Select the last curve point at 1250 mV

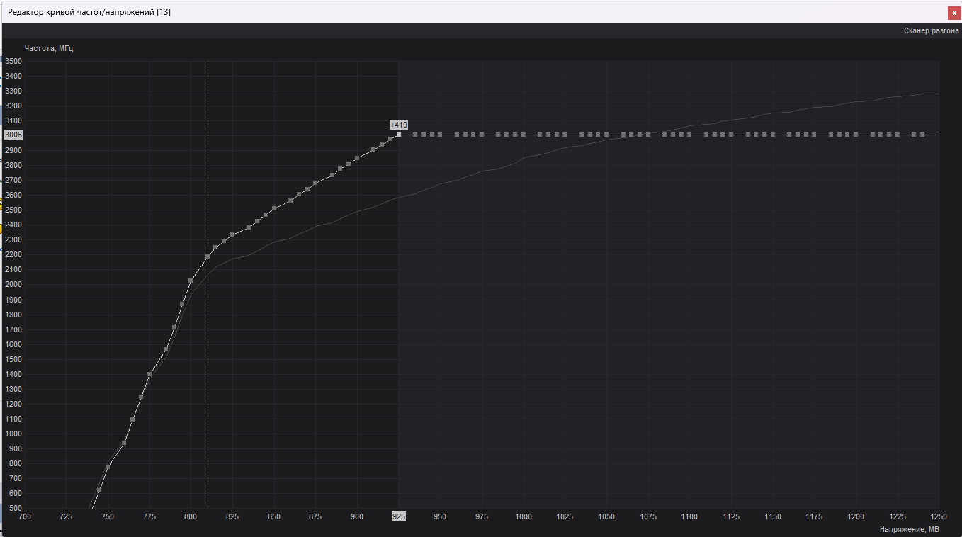939,133
